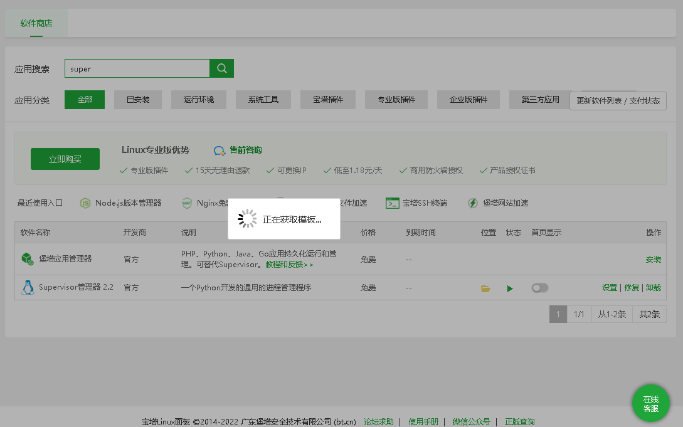The width and height of the screenshot is (683, 427).
Task: Switch to the 软件商店 tab
Action: 36,23
